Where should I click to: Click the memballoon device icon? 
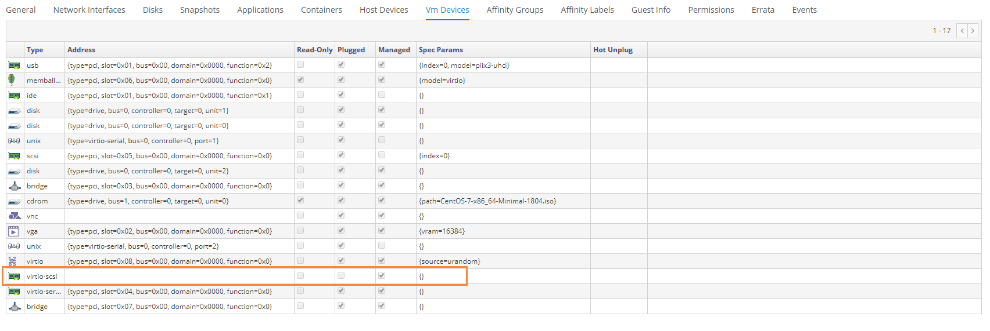(x=12, y=80)
